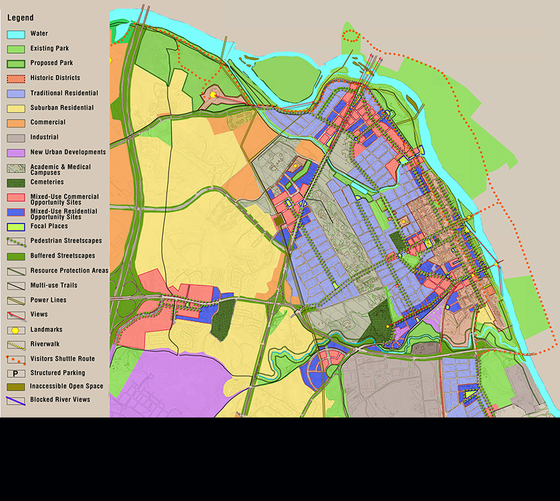Screen dimensions: 560x501
Task: Click the Existing Park legend swatch
Action: point(16,49)
